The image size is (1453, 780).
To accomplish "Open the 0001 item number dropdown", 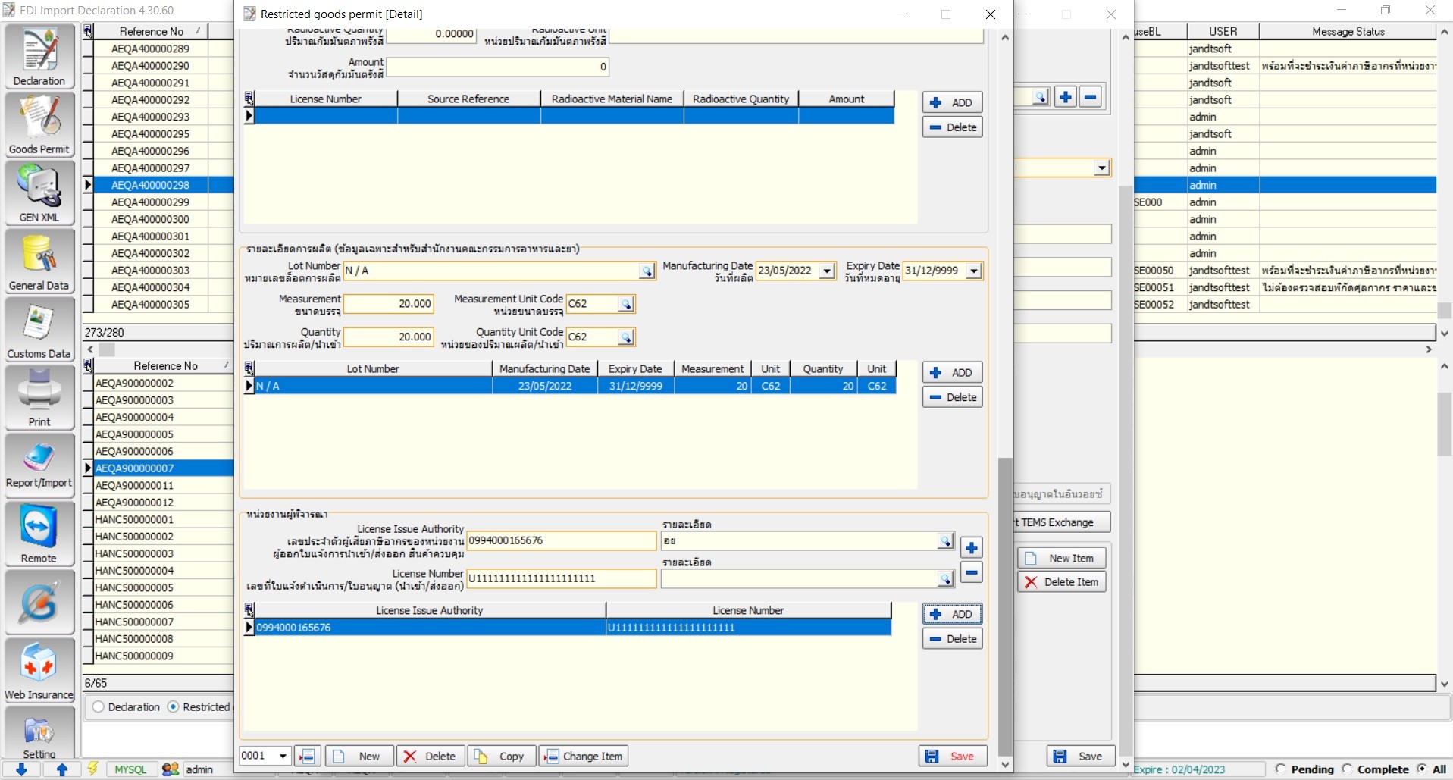I will pos(282,756).
